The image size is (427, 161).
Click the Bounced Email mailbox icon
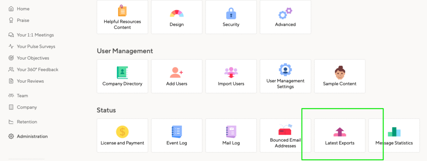click(285, 129)
